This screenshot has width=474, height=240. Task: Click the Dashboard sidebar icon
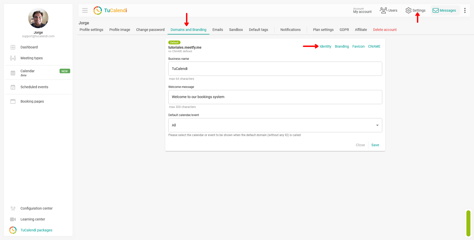tap(13, 47)
